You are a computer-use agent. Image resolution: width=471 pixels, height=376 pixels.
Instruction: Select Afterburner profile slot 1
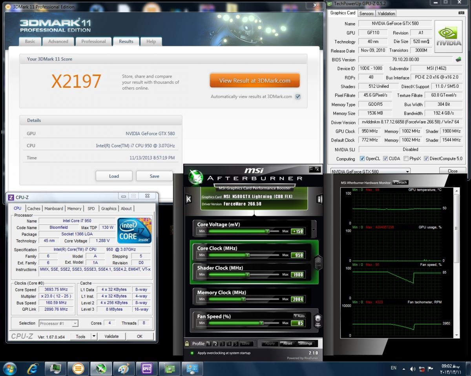[x=208, y=343]
